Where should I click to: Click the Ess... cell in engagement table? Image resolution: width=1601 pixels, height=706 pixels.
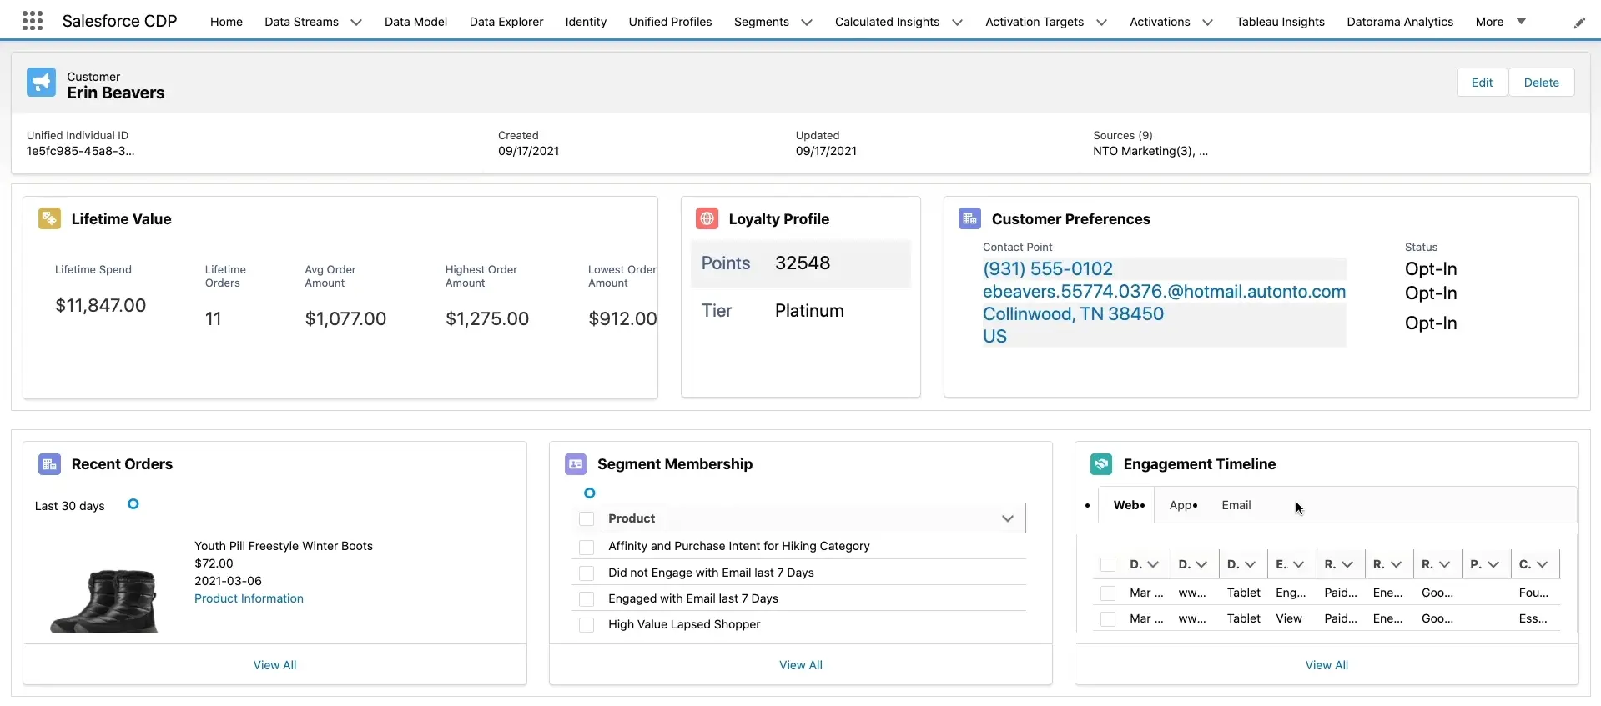click(1533, 618)
